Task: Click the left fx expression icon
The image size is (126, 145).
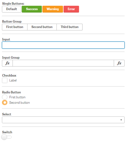Action: [x=7, y=63]
